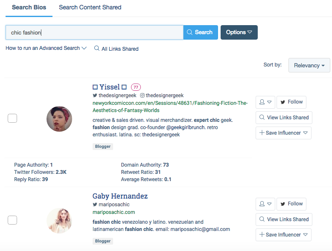This screenshot has height=251, width=332.
Task: Click Yissel's Twitter bird icon
Action: point(95,95)
